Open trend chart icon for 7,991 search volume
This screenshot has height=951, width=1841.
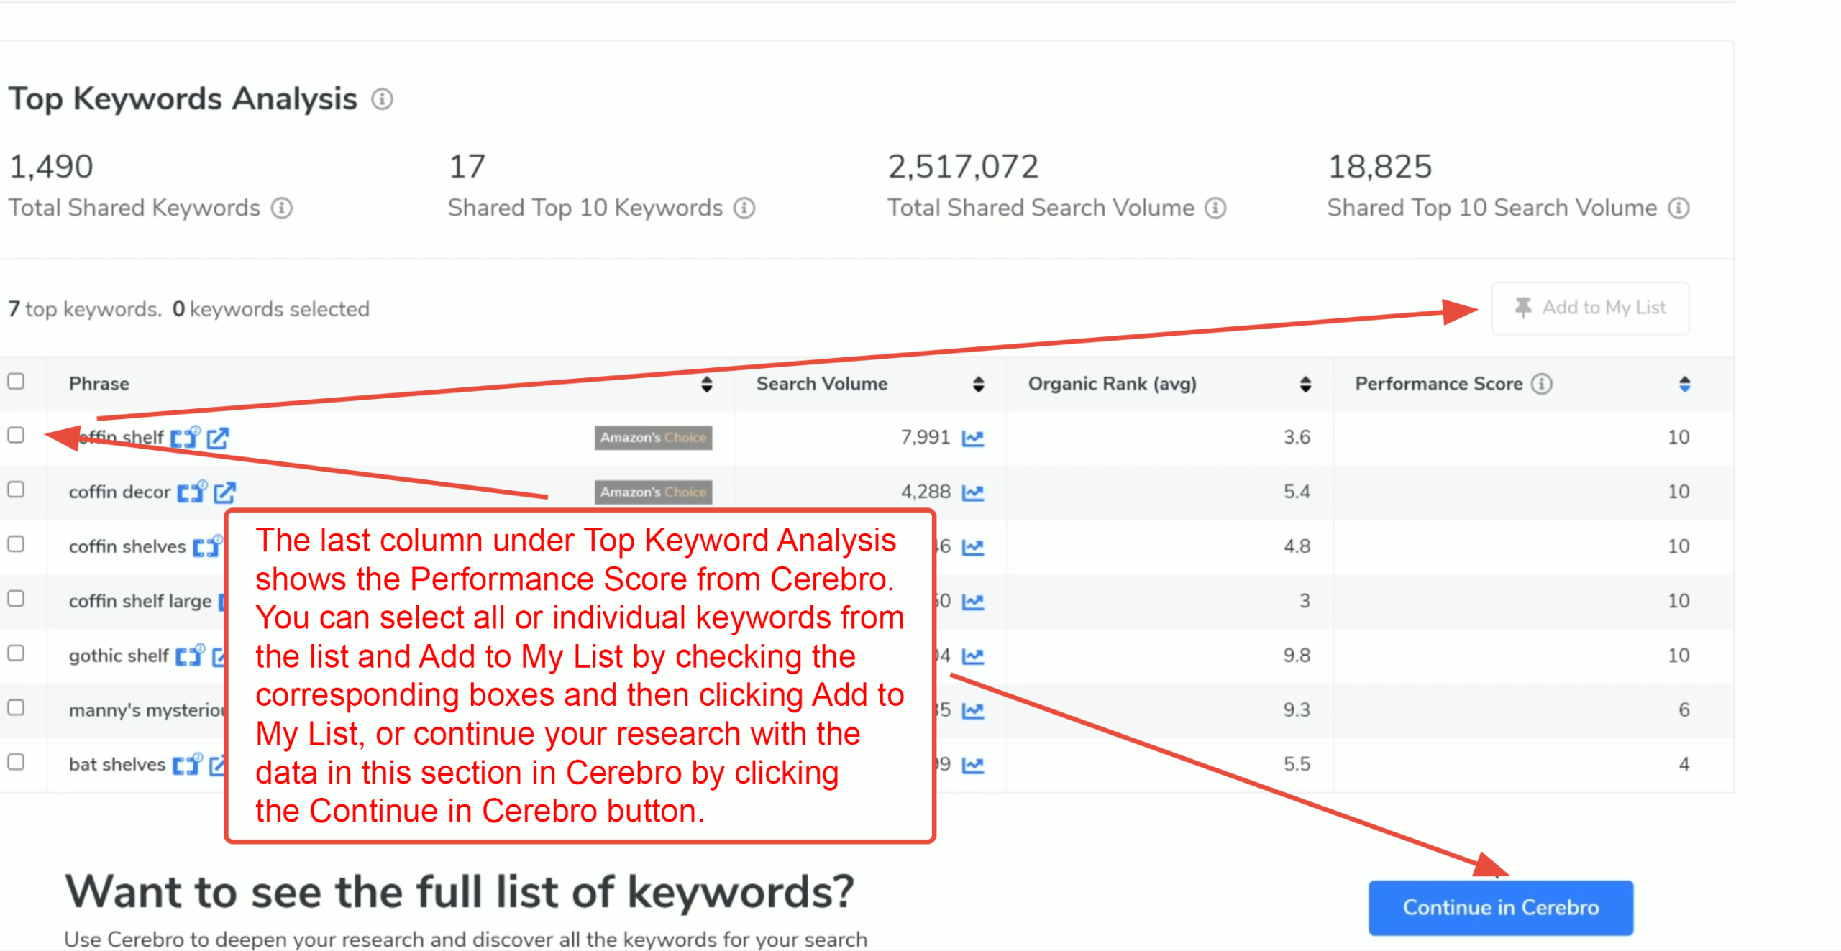(973, 438)
